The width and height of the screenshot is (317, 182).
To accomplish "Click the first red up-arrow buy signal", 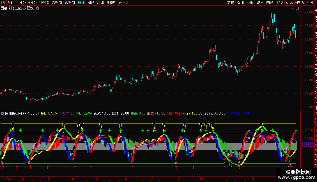I will 3,167.
